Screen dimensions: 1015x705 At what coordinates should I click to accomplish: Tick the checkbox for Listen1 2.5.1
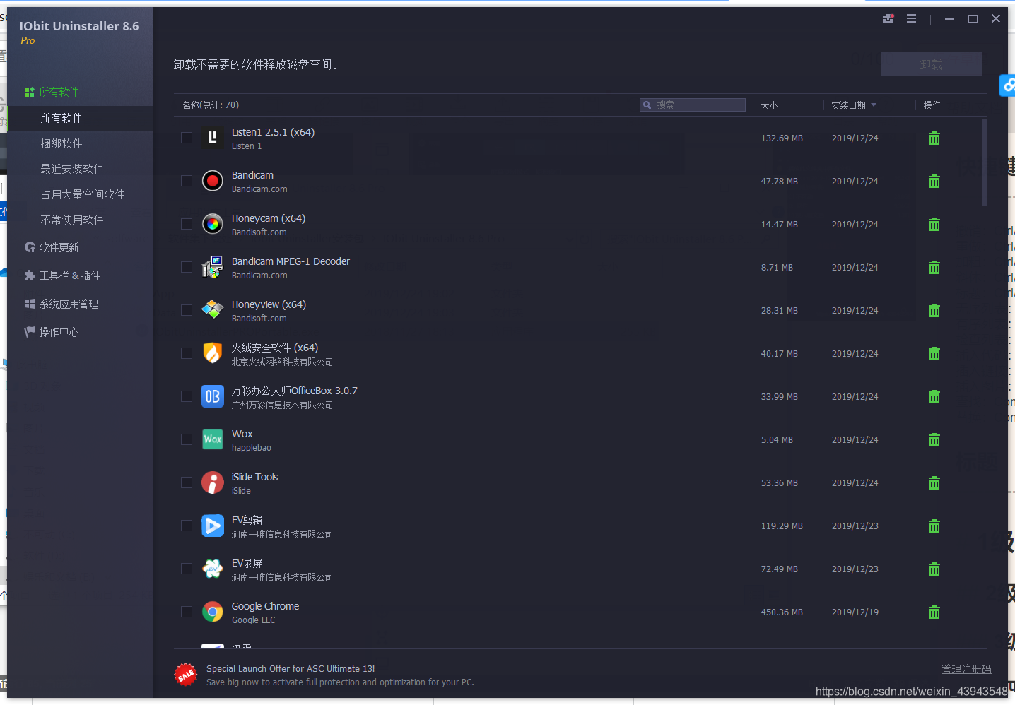tap(187, 138)
